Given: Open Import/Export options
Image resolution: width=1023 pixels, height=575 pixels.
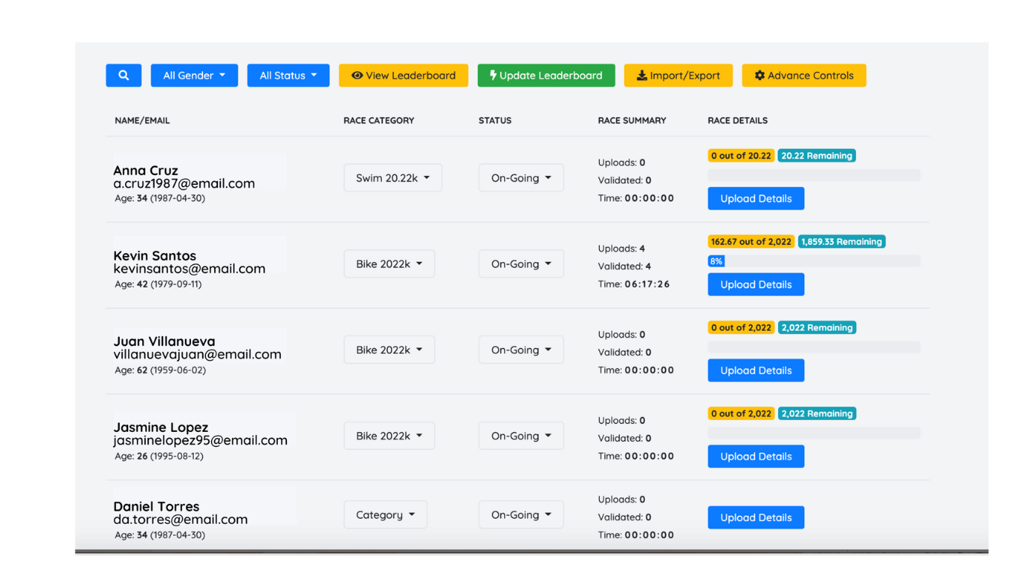Looking at the screenshot, I should coord(679,76).
